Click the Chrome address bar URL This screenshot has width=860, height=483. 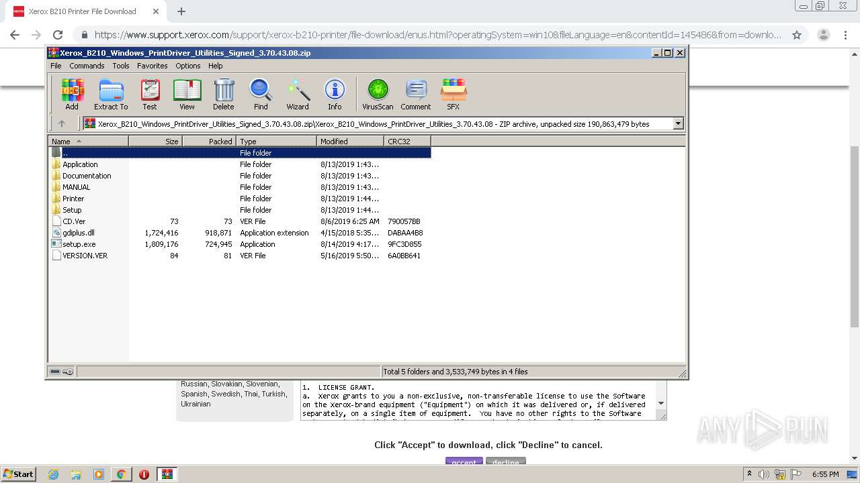point(438,35)
